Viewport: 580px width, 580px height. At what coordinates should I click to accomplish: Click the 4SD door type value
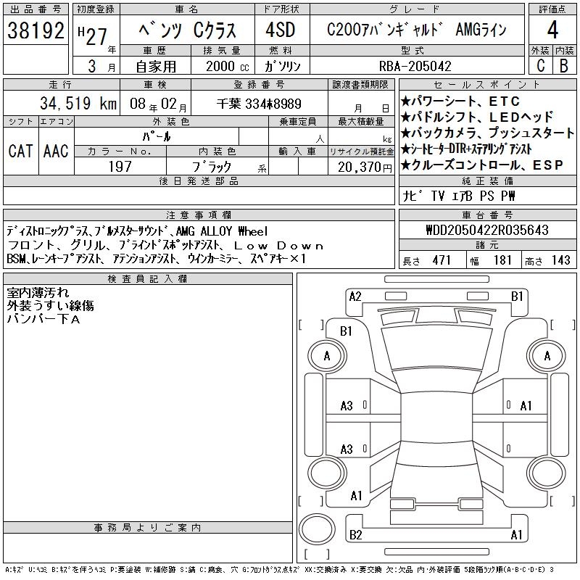pos(280,30)
